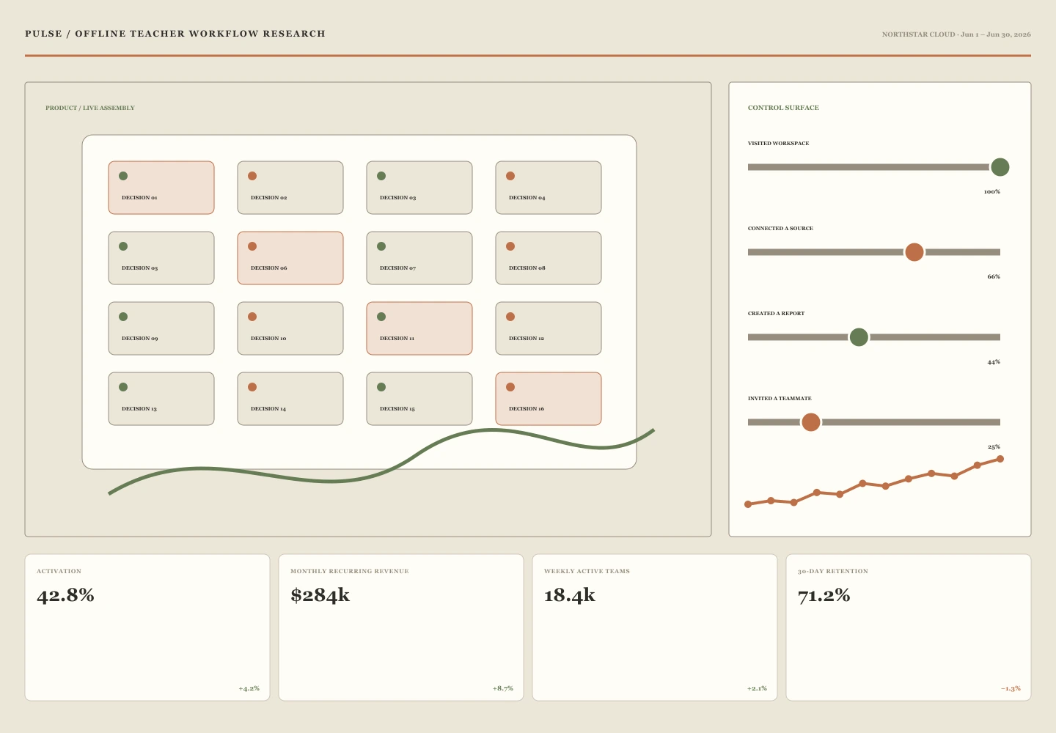Viewport: 1056px width, 733px height.
Task: Click the green dot on Decision 09
Action: pyautogui.click(x=123, y=317)
